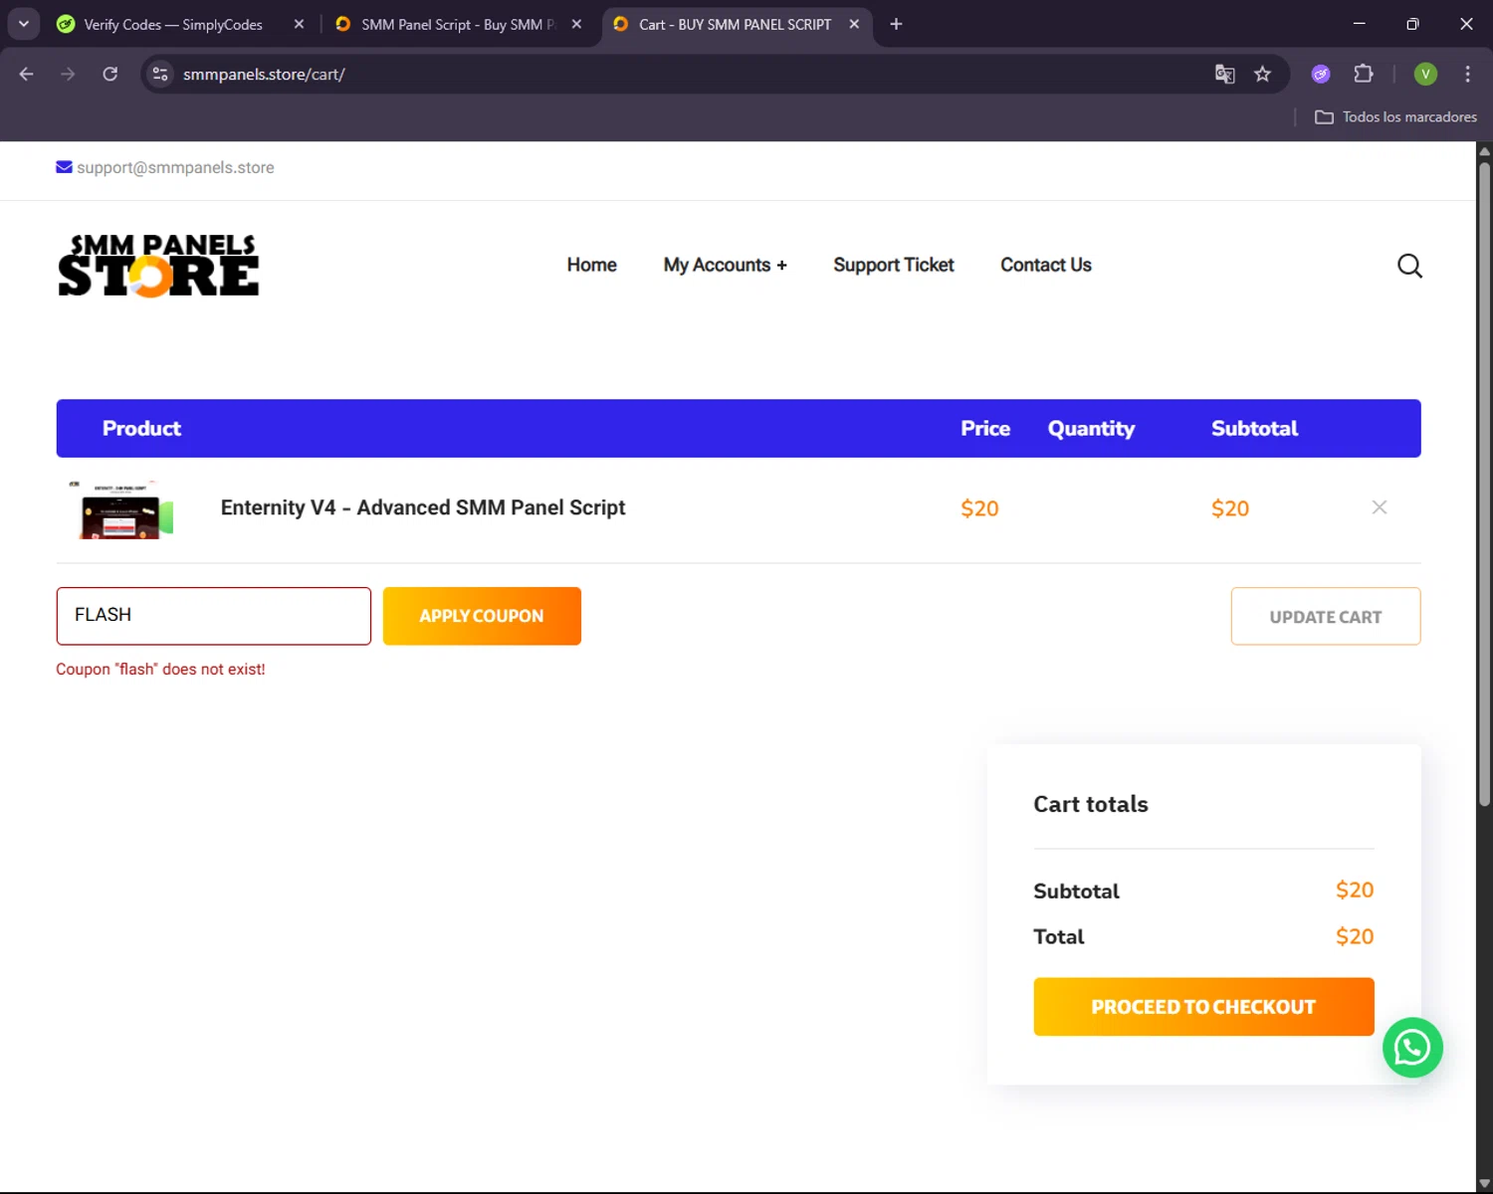Go to Home in the navigation menu
Image resolution: width=1493 pixels, height=1194 pixels.
point(592,265)
